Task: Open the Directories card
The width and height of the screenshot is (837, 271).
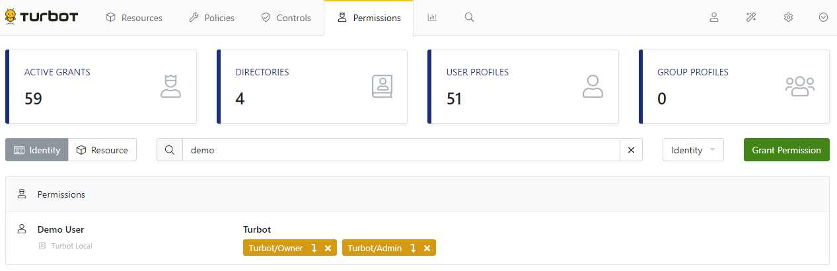Action: (312, 87)
